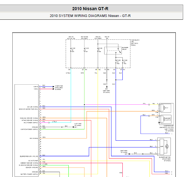Click the 10A fuse symbol on the light-blue wire

tap(71, 50)
